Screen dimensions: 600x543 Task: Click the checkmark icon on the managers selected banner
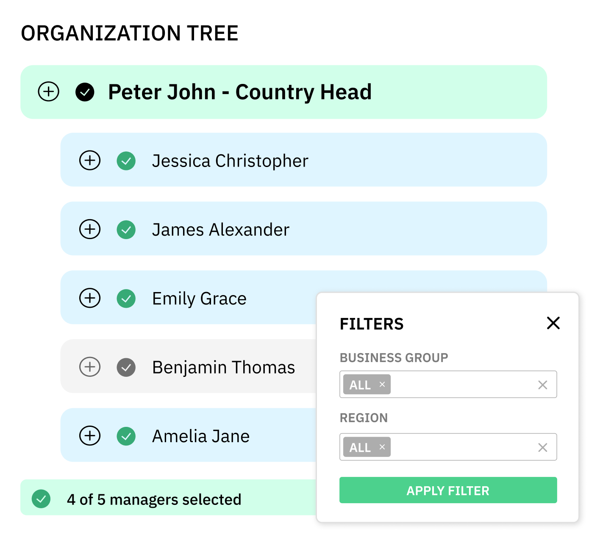pyautogui.click(x=41, y=499)
